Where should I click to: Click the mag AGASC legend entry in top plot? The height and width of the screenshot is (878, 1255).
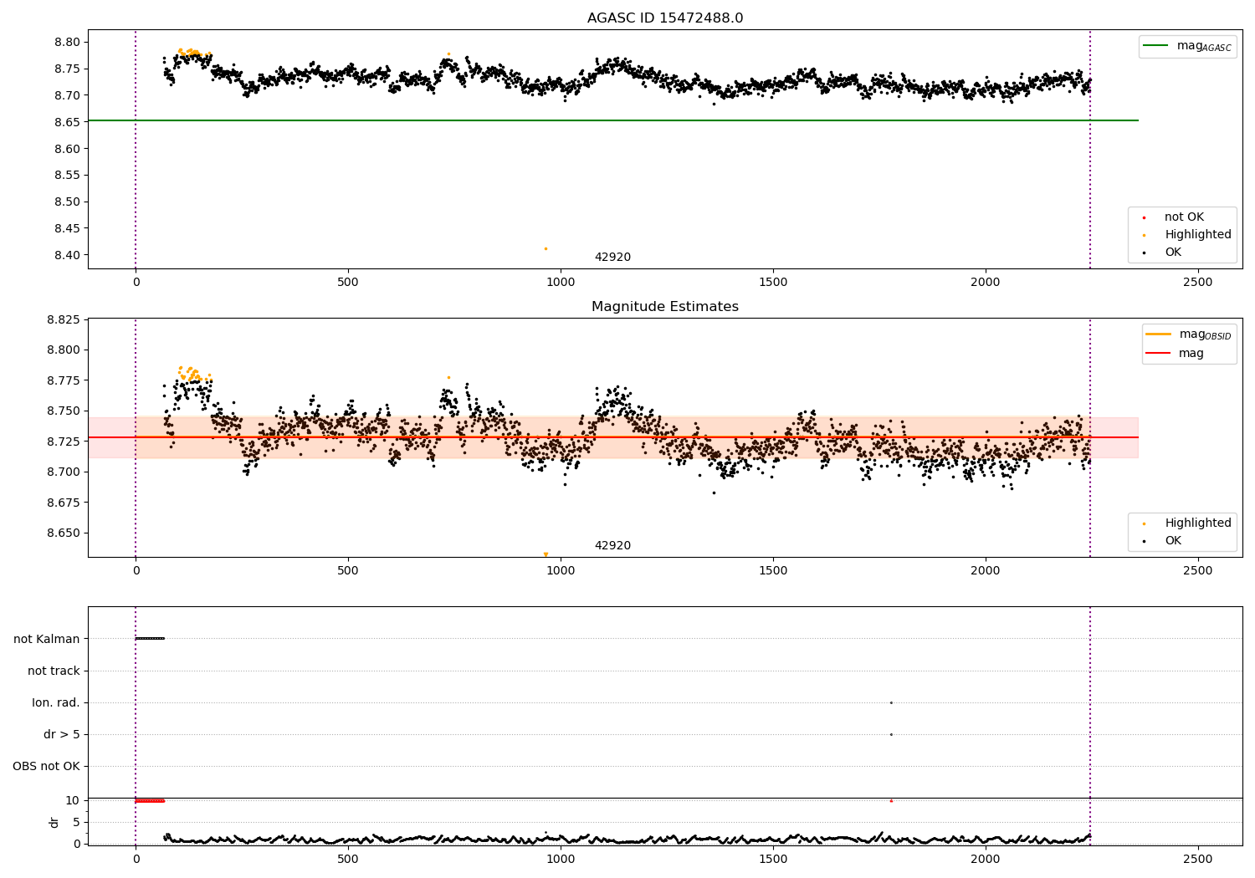[x=1187, y=46]
